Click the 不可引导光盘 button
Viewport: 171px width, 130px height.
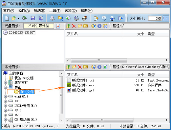click(x=39, y=26)
